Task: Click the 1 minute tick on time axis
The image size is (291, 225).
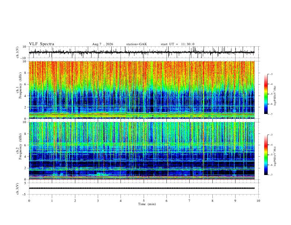Action: [52, 201]
